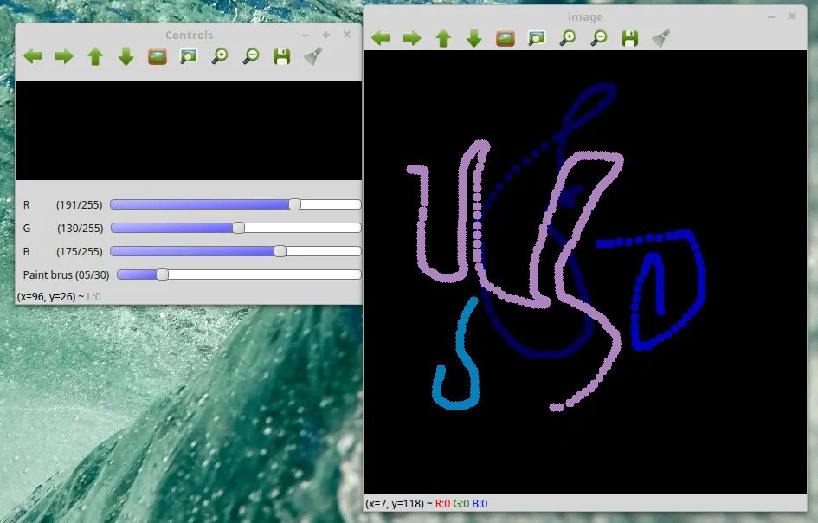Click fit-to-window zoom icon in image window
This screenshot has width=818, height=523.
[x=537, y=37]
